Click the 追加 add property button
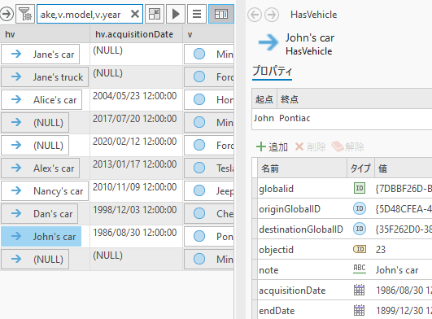This screenshot has height=319, width=432. coord(272,146)
